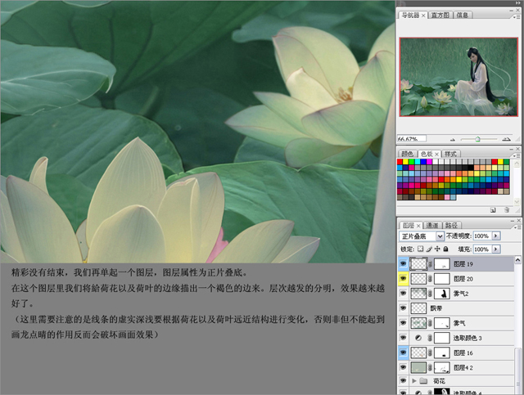This screenshot has height=395, width=524.
Task: Select the red swatch in first row
Action: click(x=400, y=162)
